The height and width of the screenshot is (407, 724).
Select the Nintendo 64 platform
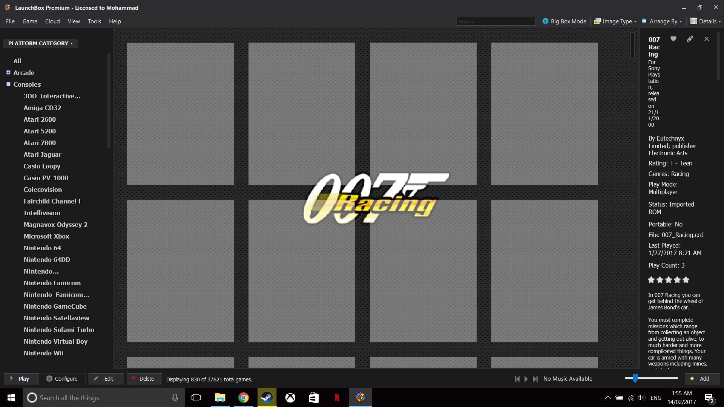click(42, 248)
